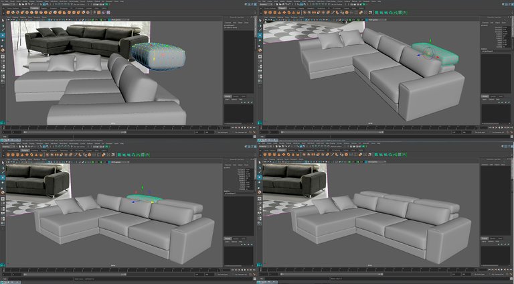Click the Display layer tab in top-right window
This screenshot has width=514, height=284.
click(486, 96)
